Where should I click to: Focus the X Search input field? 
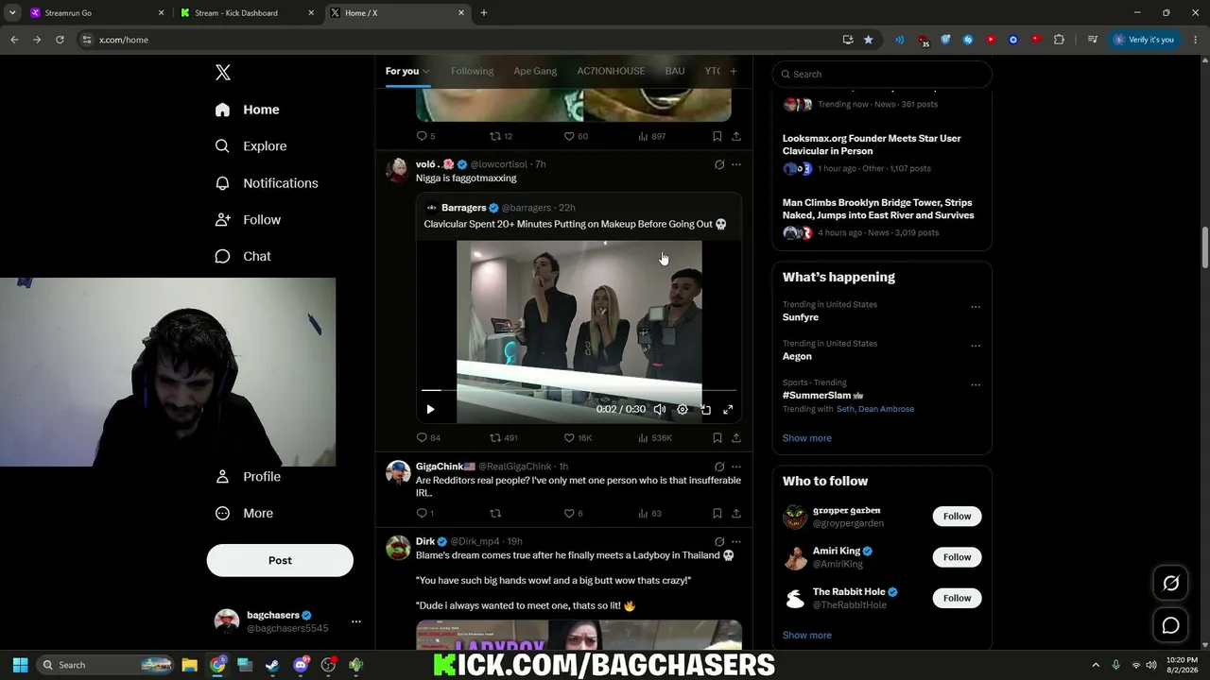point(882,74)
